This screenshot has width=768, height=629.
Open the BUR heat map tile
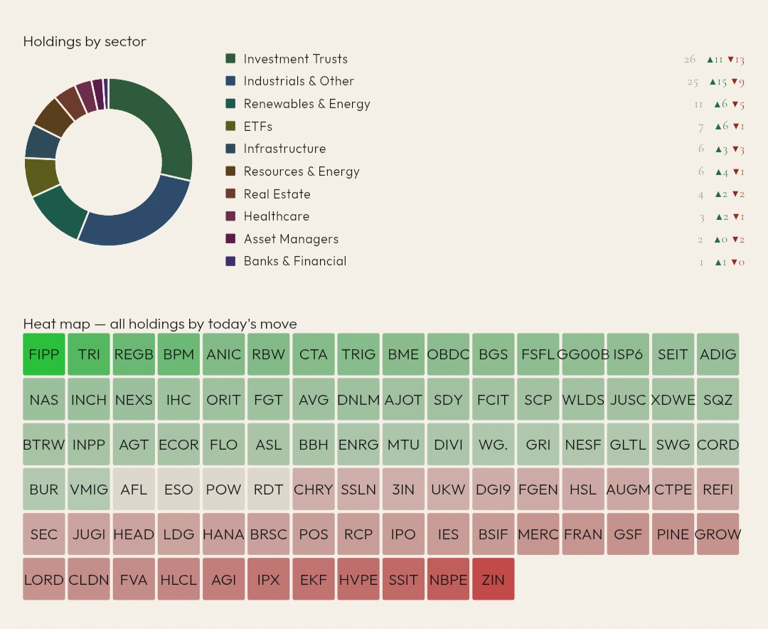pos(44,490)
